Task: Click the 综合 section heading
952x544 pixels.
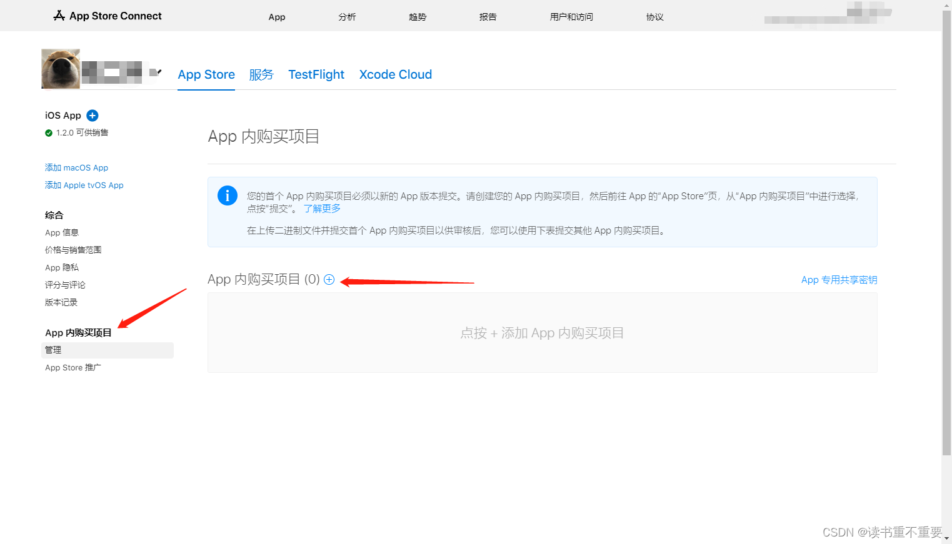Action: click(x=54, y=215)
